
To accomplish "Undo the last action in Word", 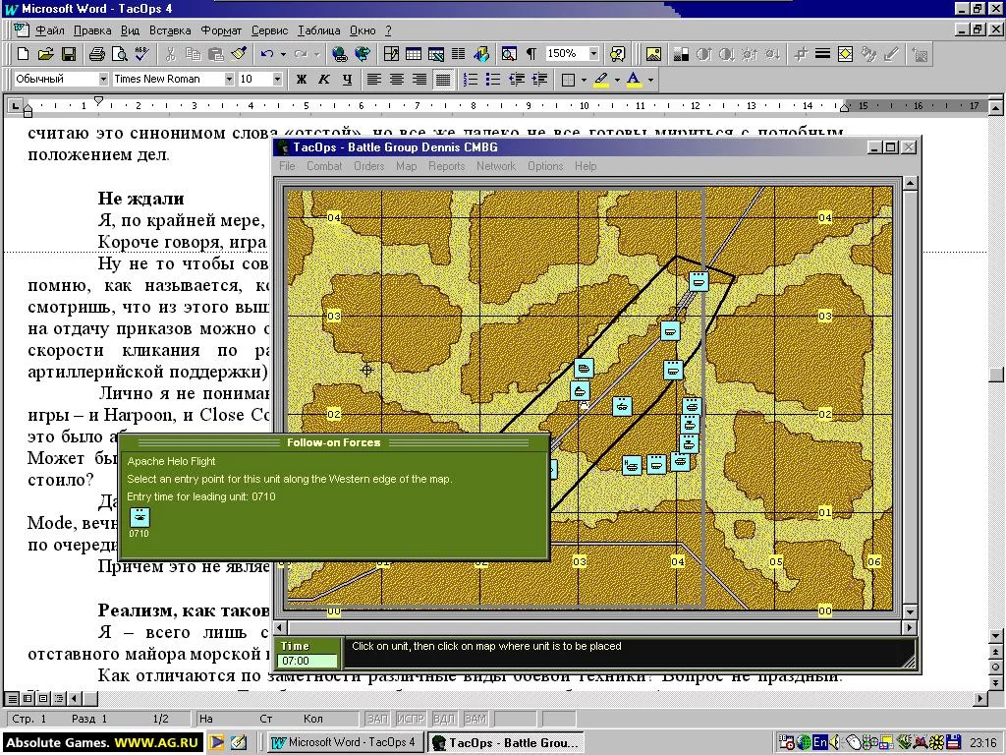I will pyautogui.click(x=267, y=54).
